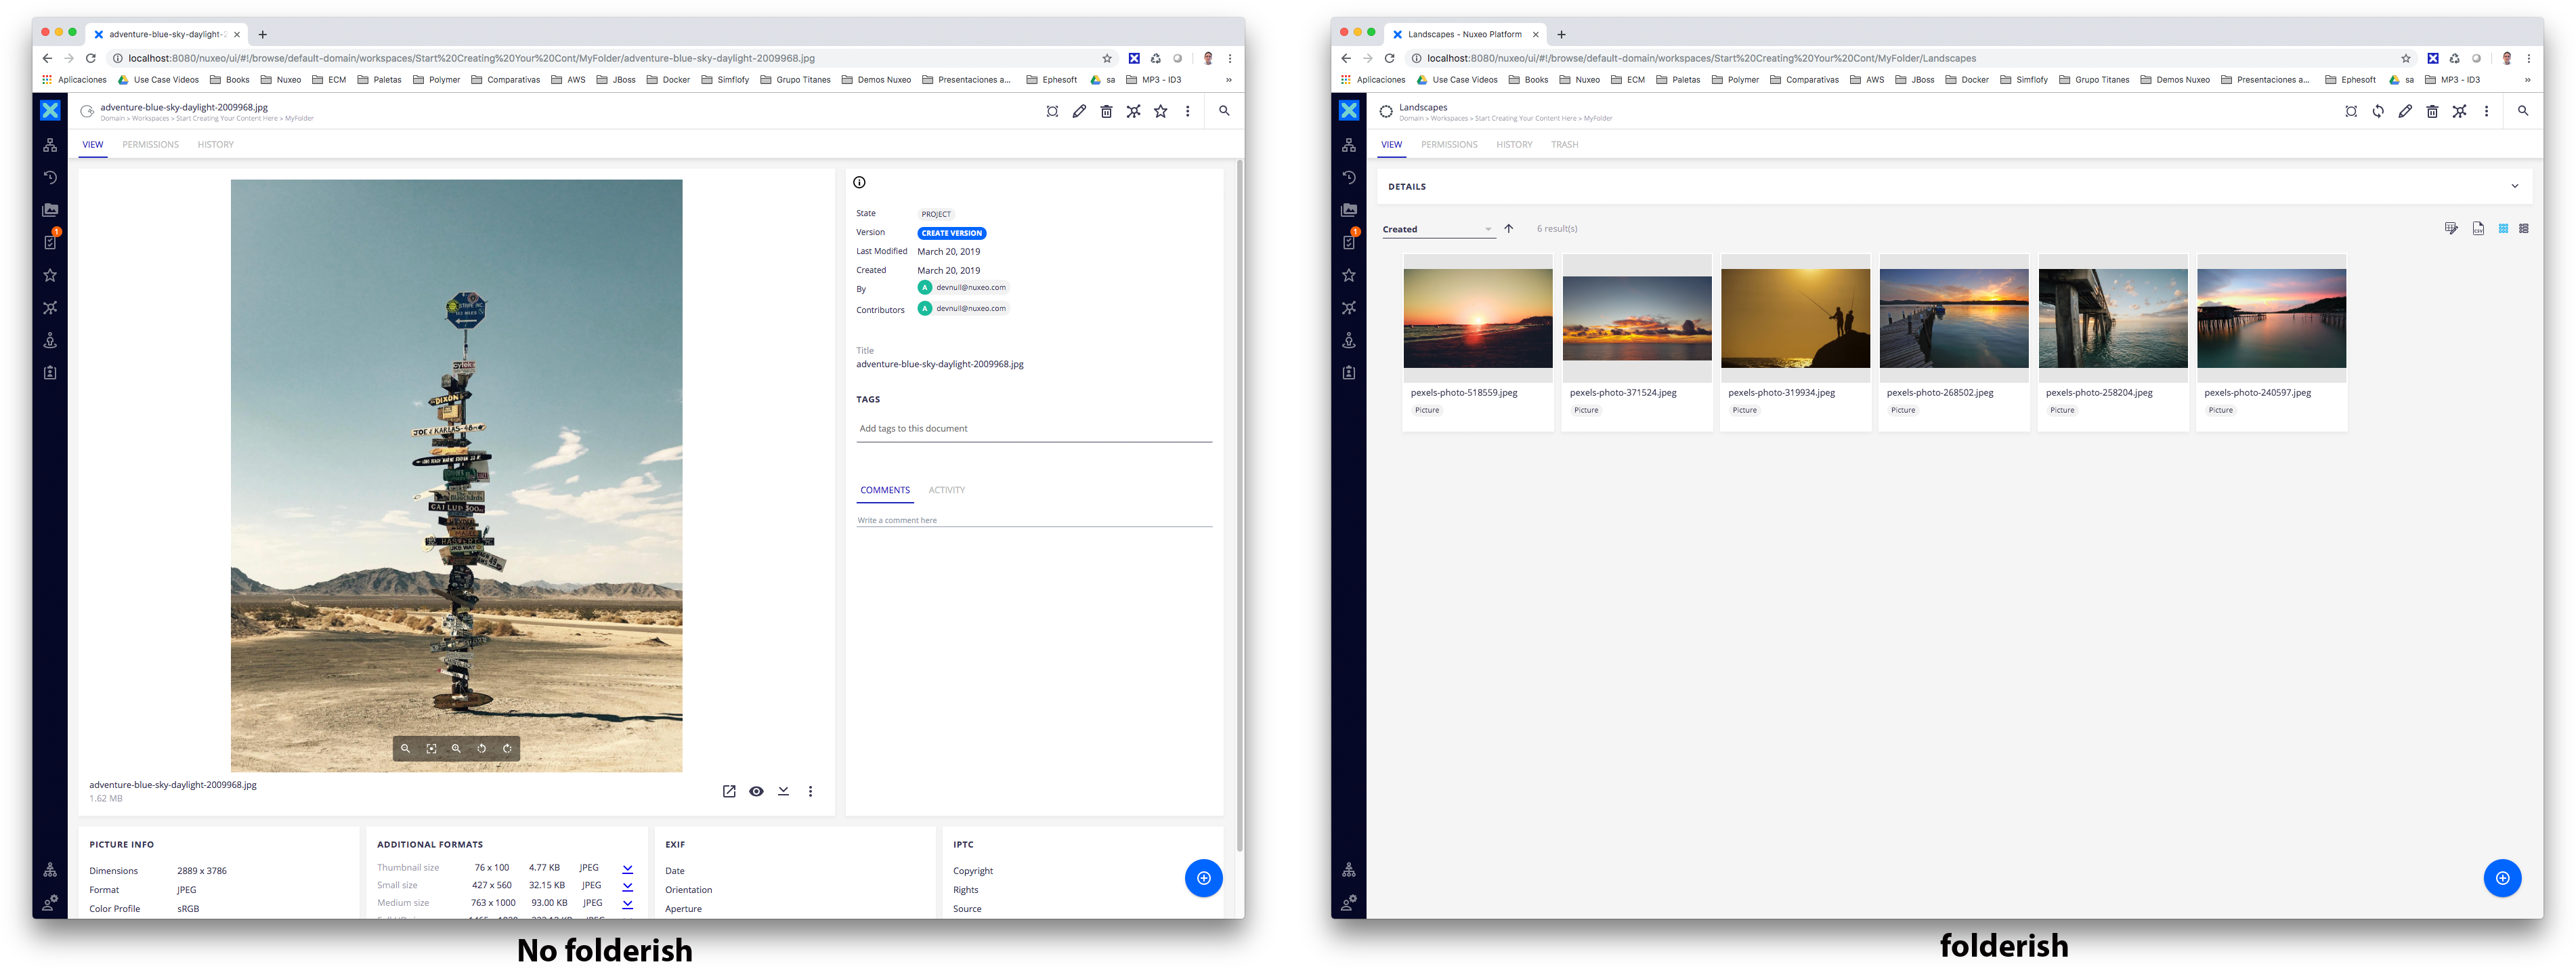Screen dimensions: 2576x977
Task: Open the Recently Viewed history sidebar icon
Action: [x=50, y=176]
